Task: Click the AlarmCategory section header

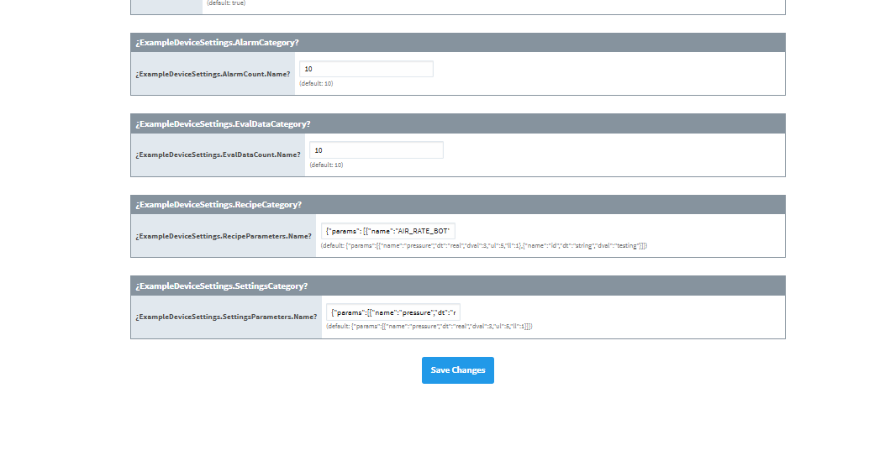Action: point(458,43)
